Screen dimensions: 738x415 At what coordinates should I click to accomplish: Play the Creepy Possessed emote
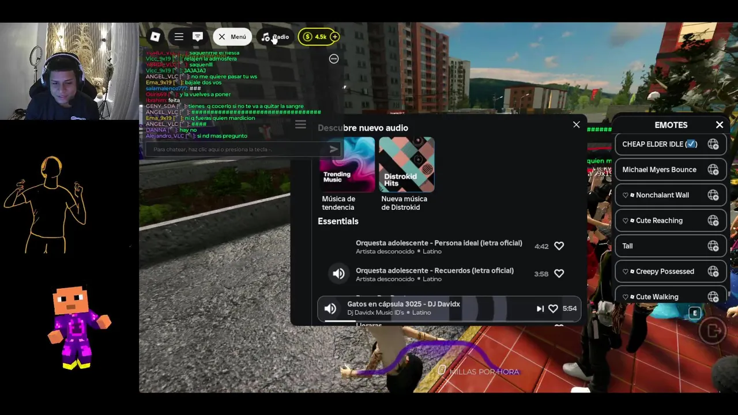click(665, 271)
